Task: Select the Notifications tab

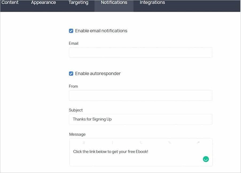Action: click(x=114, y=3)
